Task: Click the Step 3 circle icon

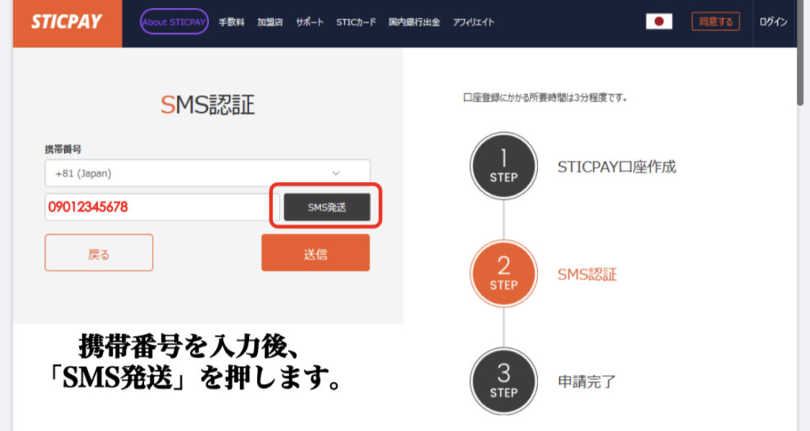Action: click(x=504, y=381)
